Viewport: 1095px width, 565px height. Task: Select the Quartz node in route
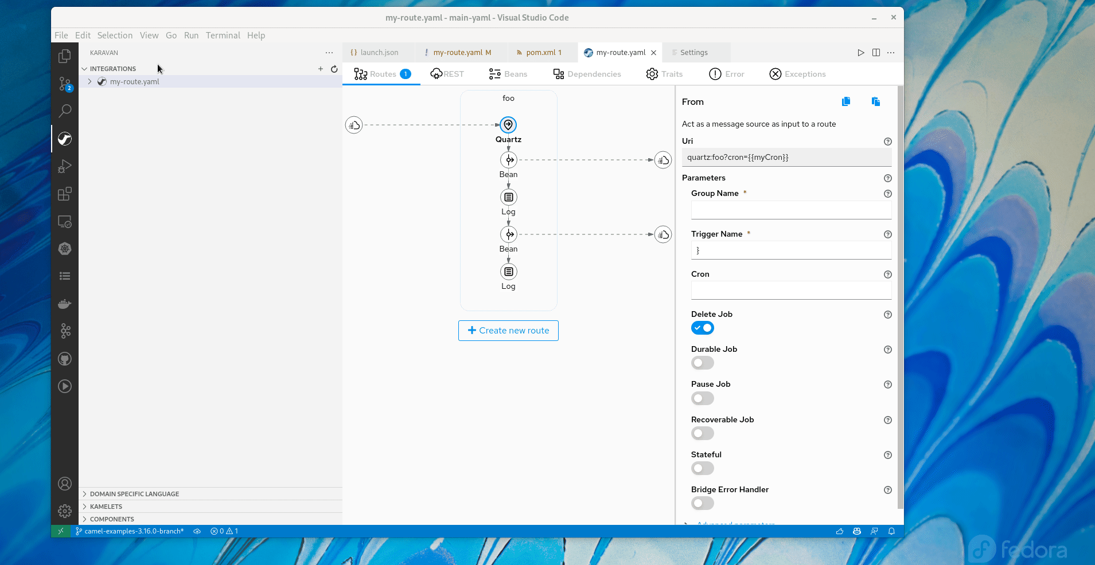tap(508, 125)
